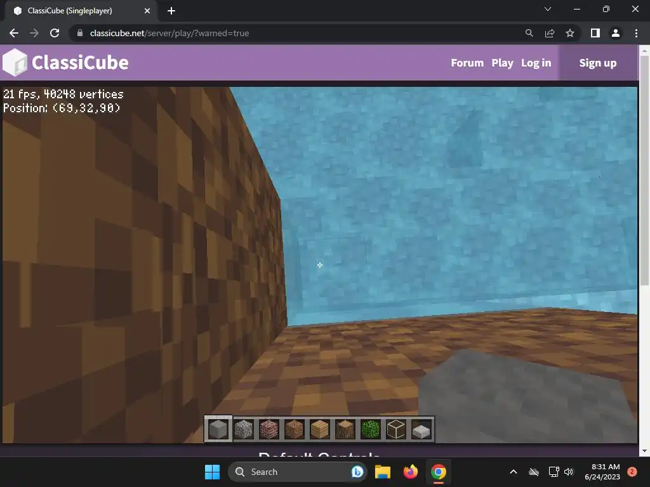Viewport: 650px width, 487px height.
Task: Close the ClassiCube (Singleplayer) tab
Action: click(147, 11)
